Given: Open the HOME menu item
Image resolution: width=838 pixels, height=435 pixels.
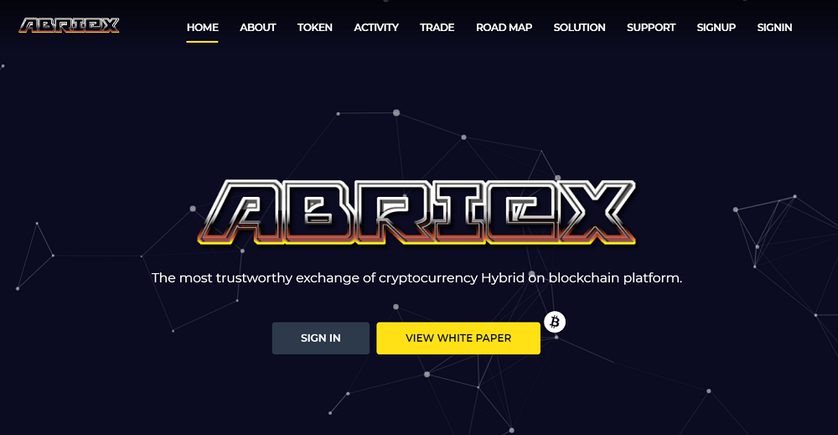Looking at the screenshot, I should (203, 28).
